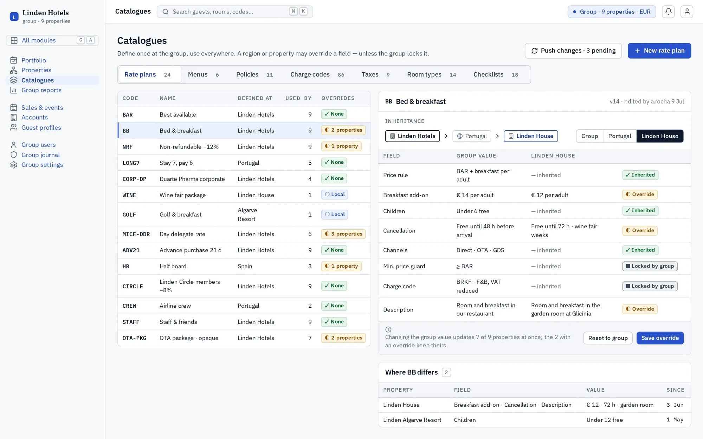Select Linden House scope segment

[660, 136]
